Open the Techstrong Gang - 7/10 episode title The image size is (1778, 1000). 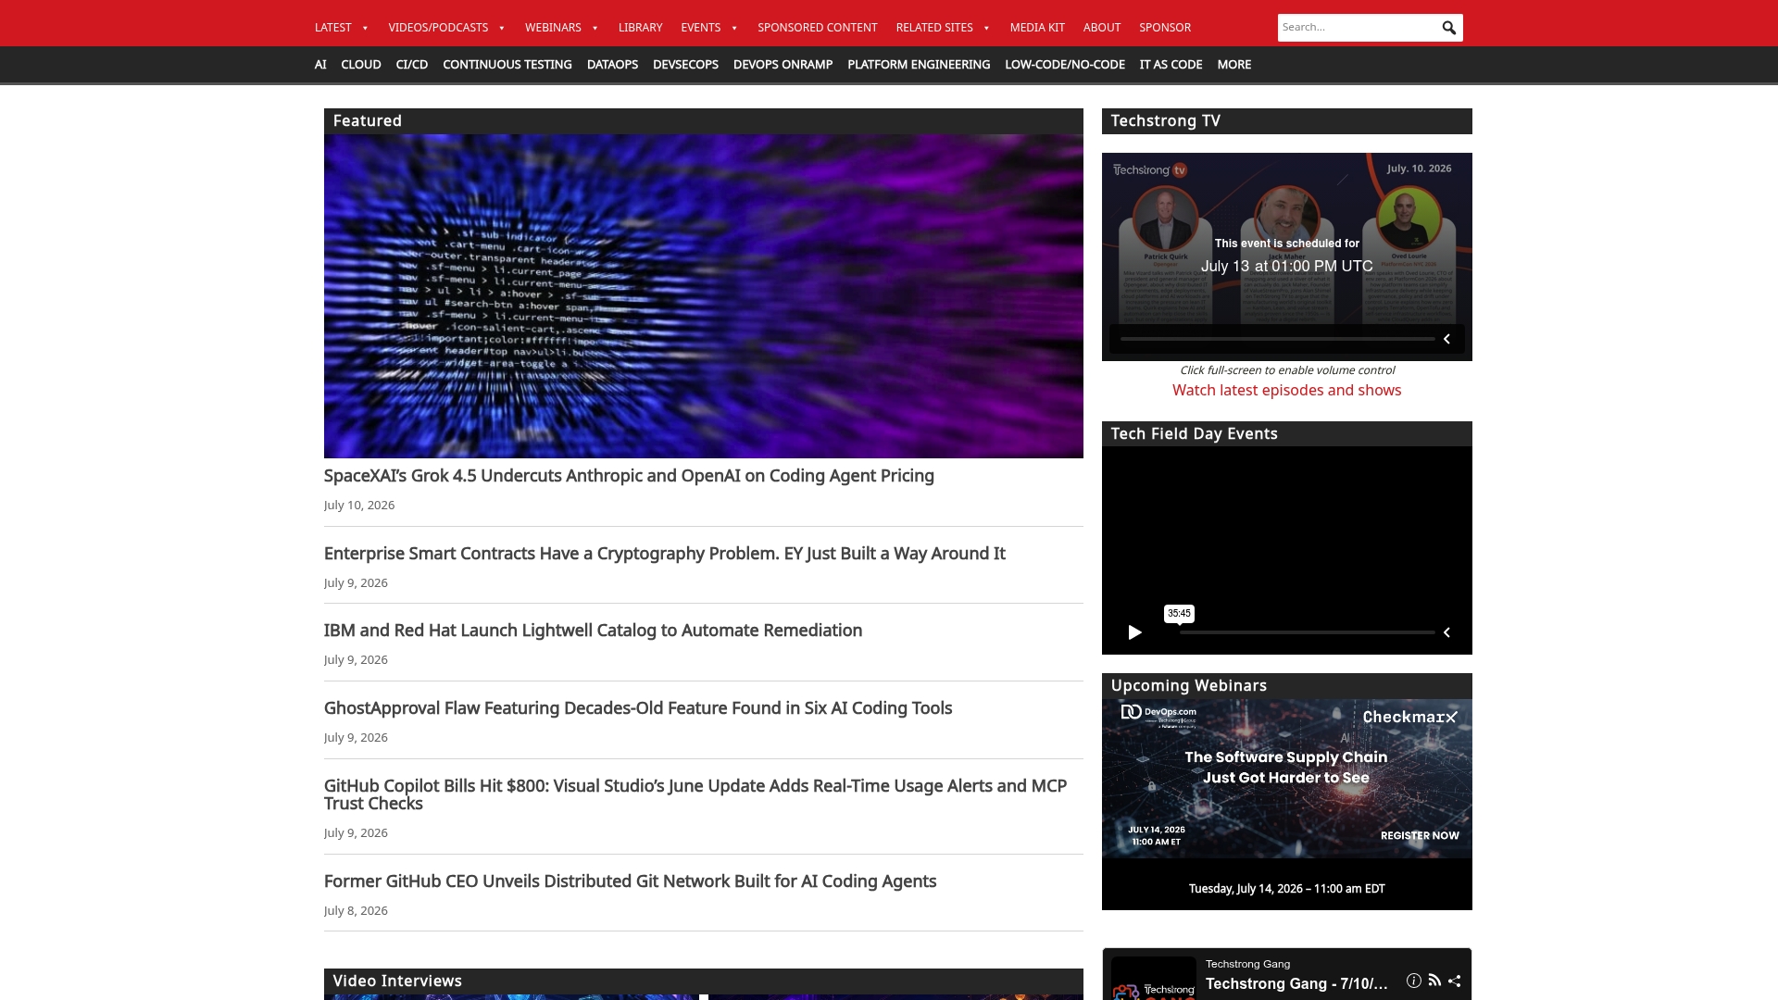pos(1296,984)
